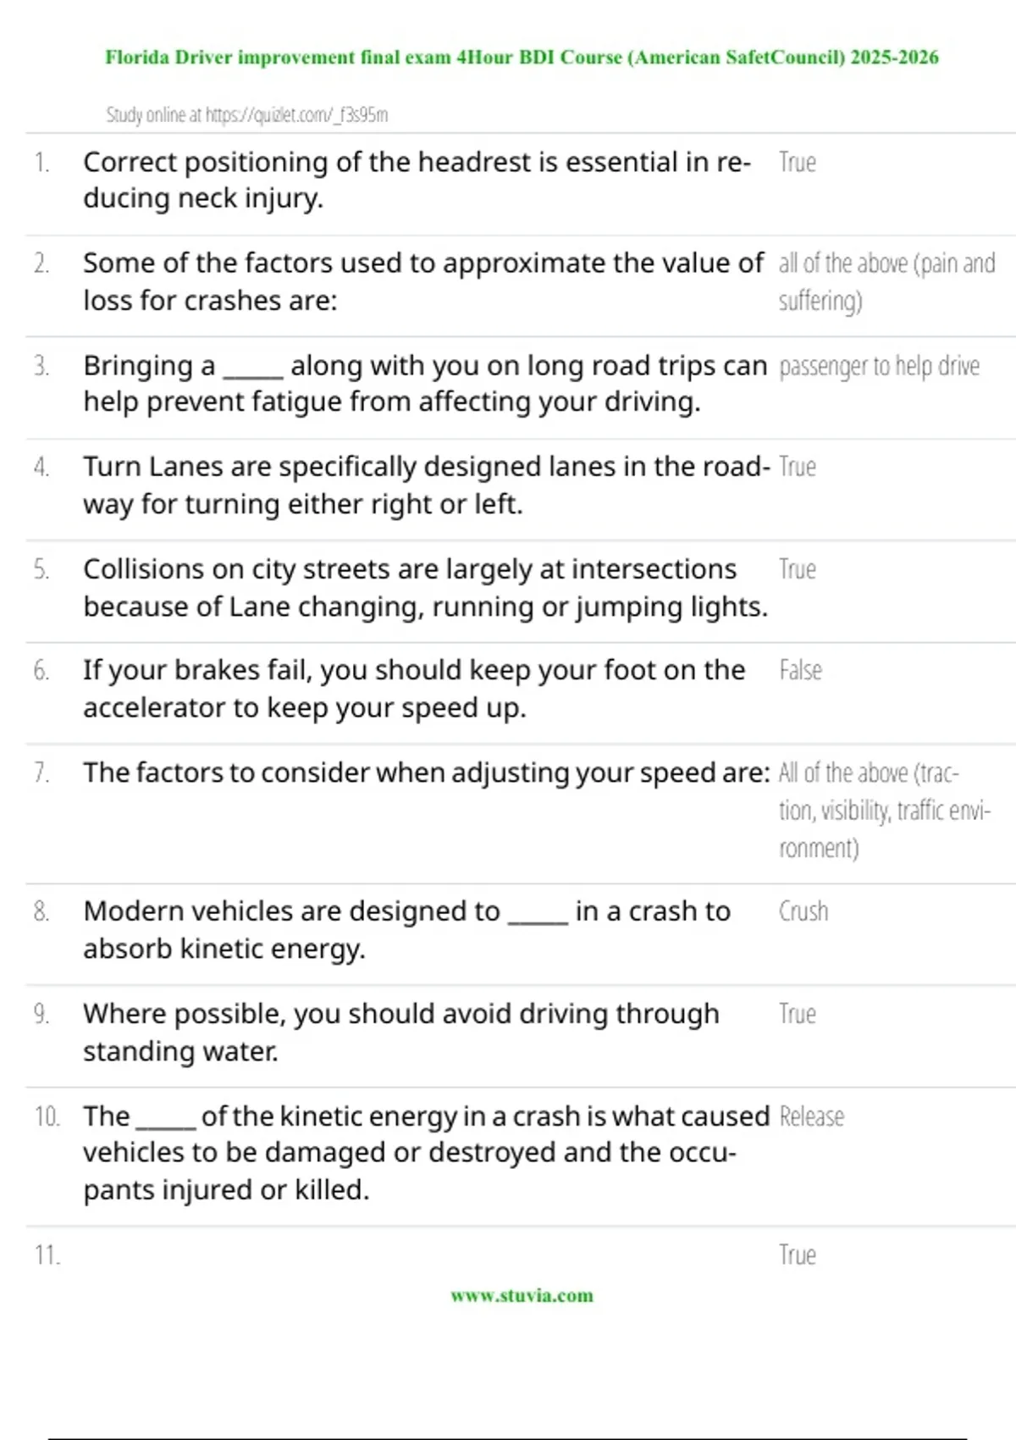This screenshot has width=1016, height=1440.
Task: Click the 'False' answer for question 6
Action: (800, 671)
